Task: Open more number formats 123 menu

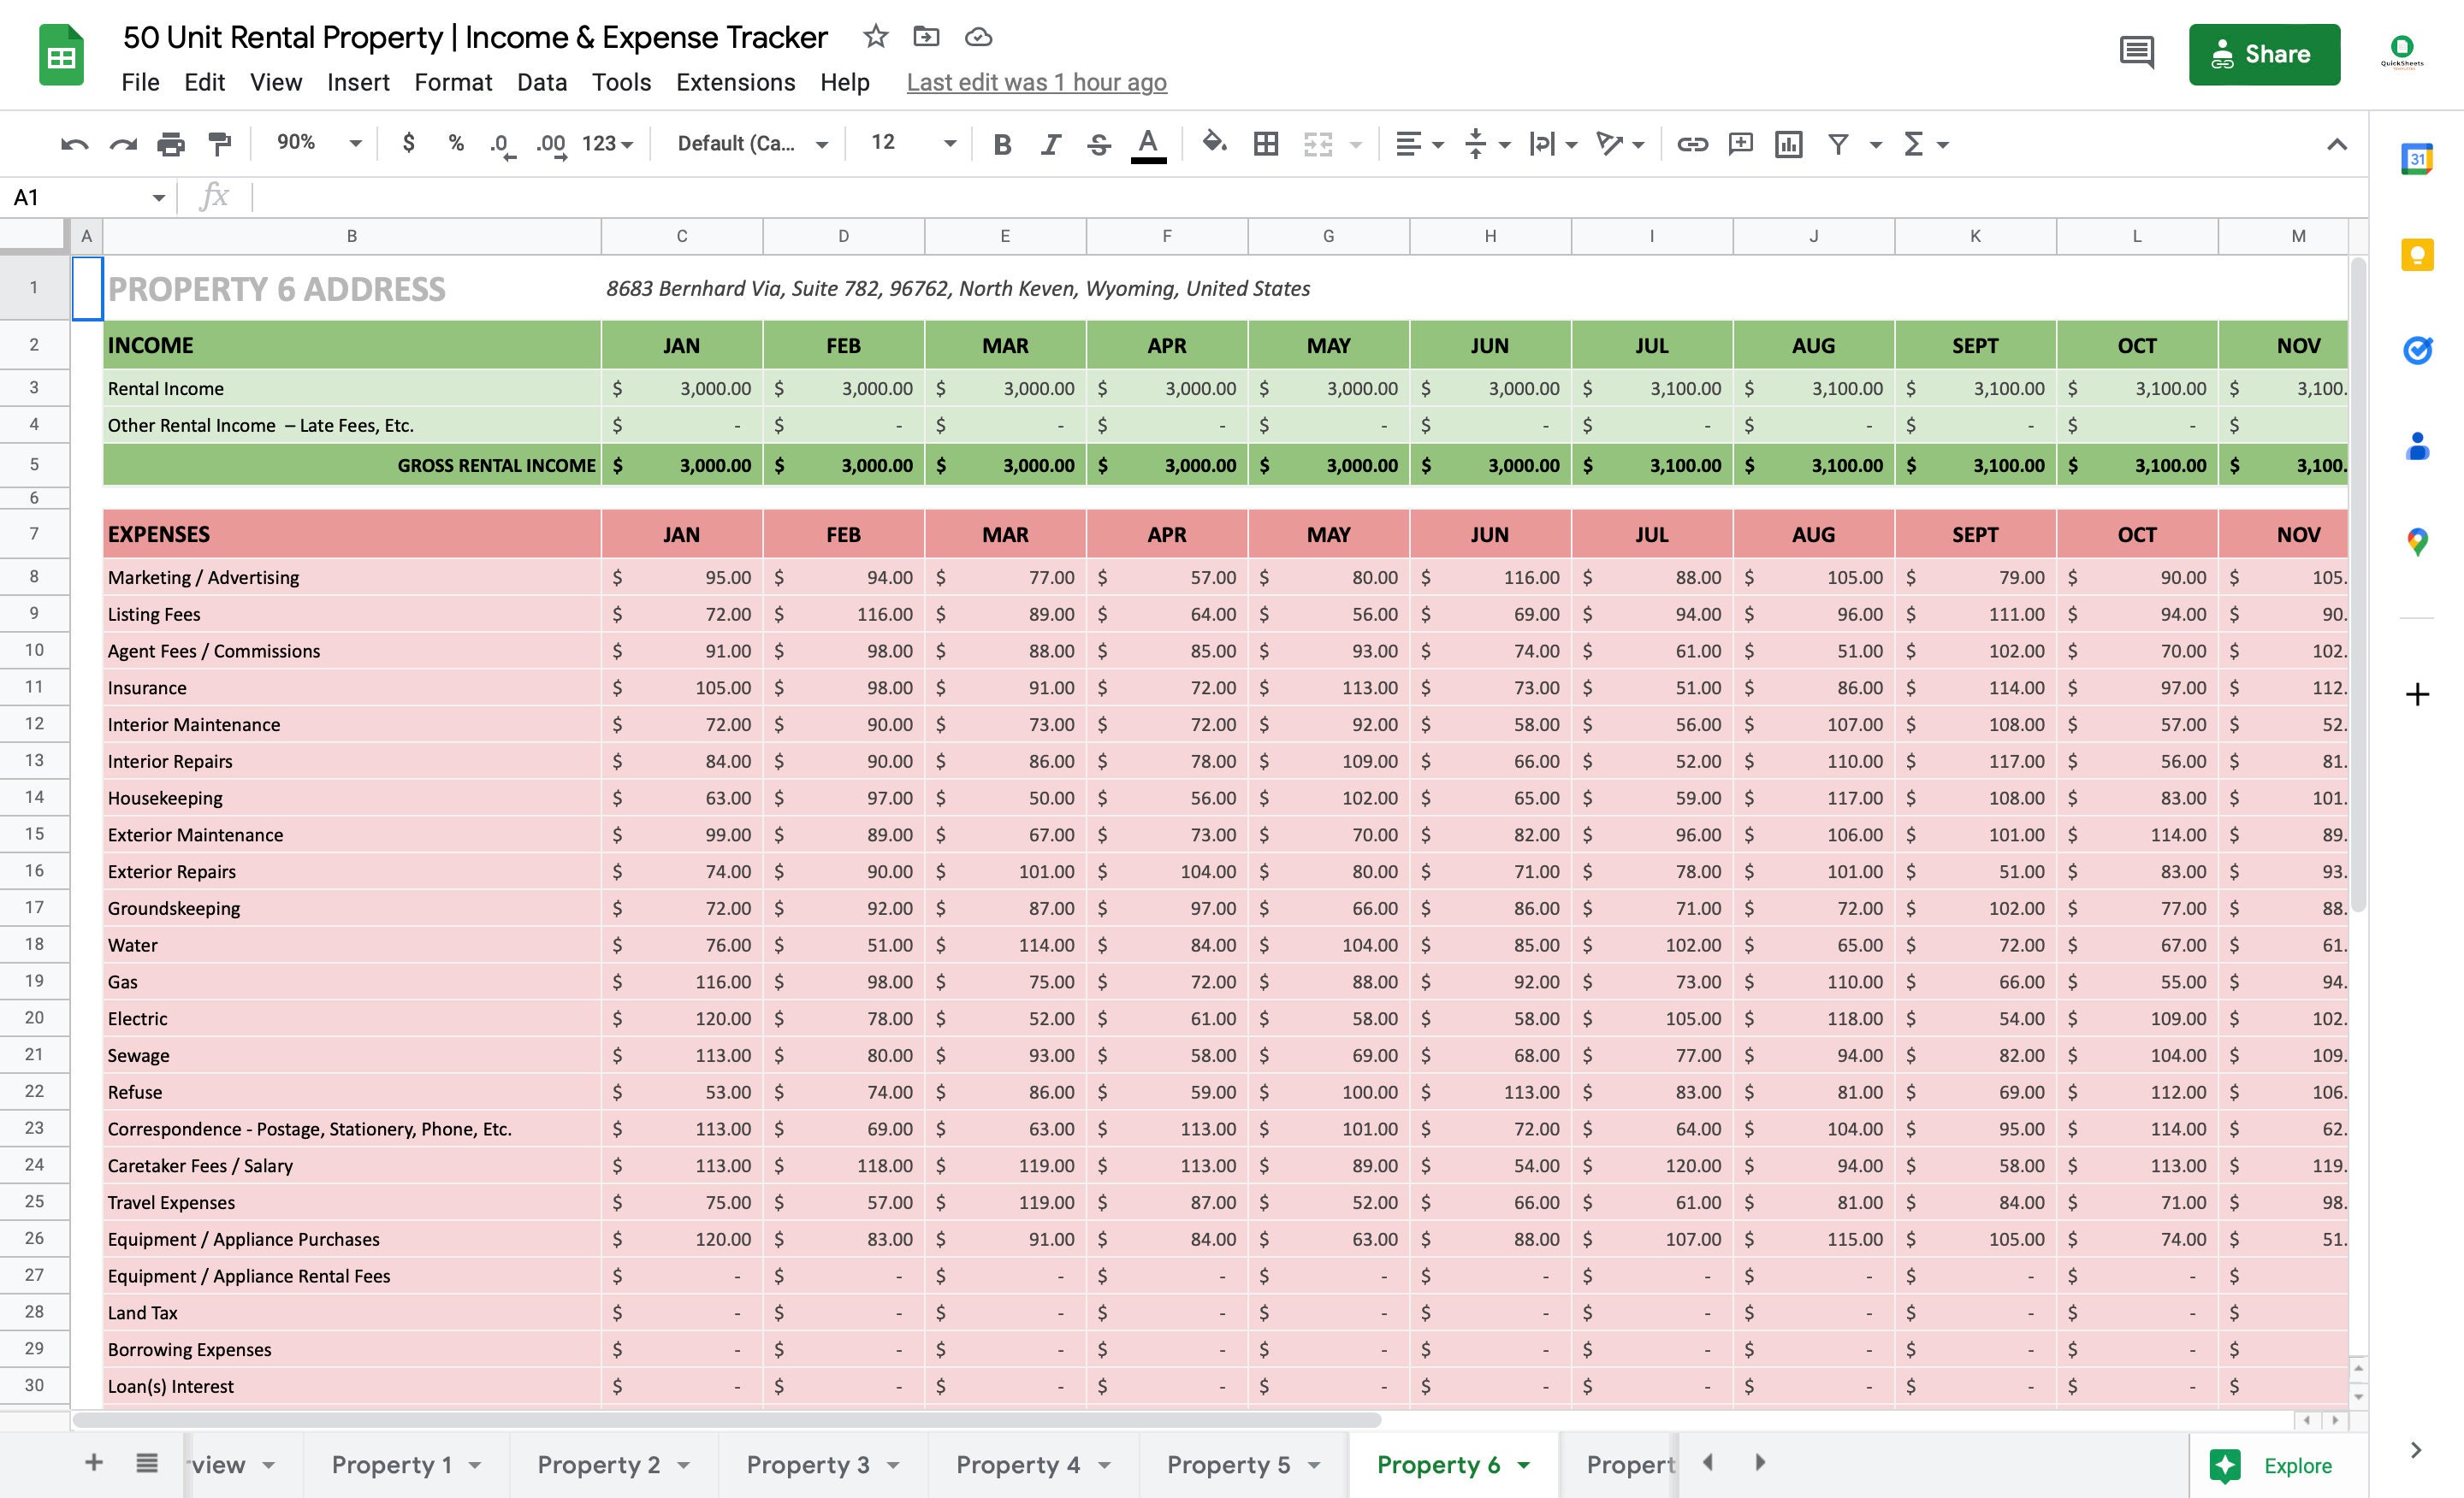Action: pyautogui.click(x=607, y=144)
